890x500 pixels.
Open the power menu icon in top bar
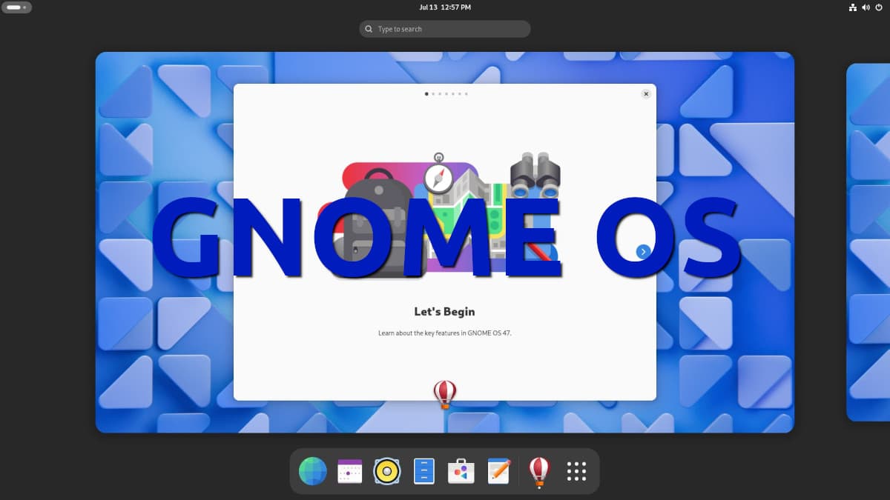click(880, 7)
